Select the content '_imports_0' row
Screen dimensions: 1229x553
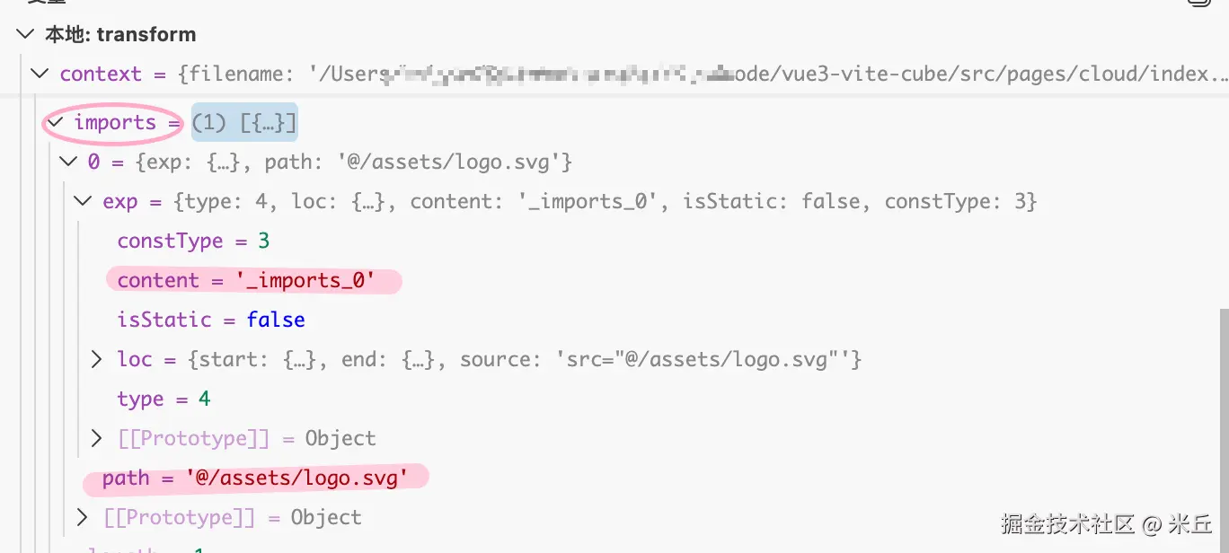click(245, 281)
